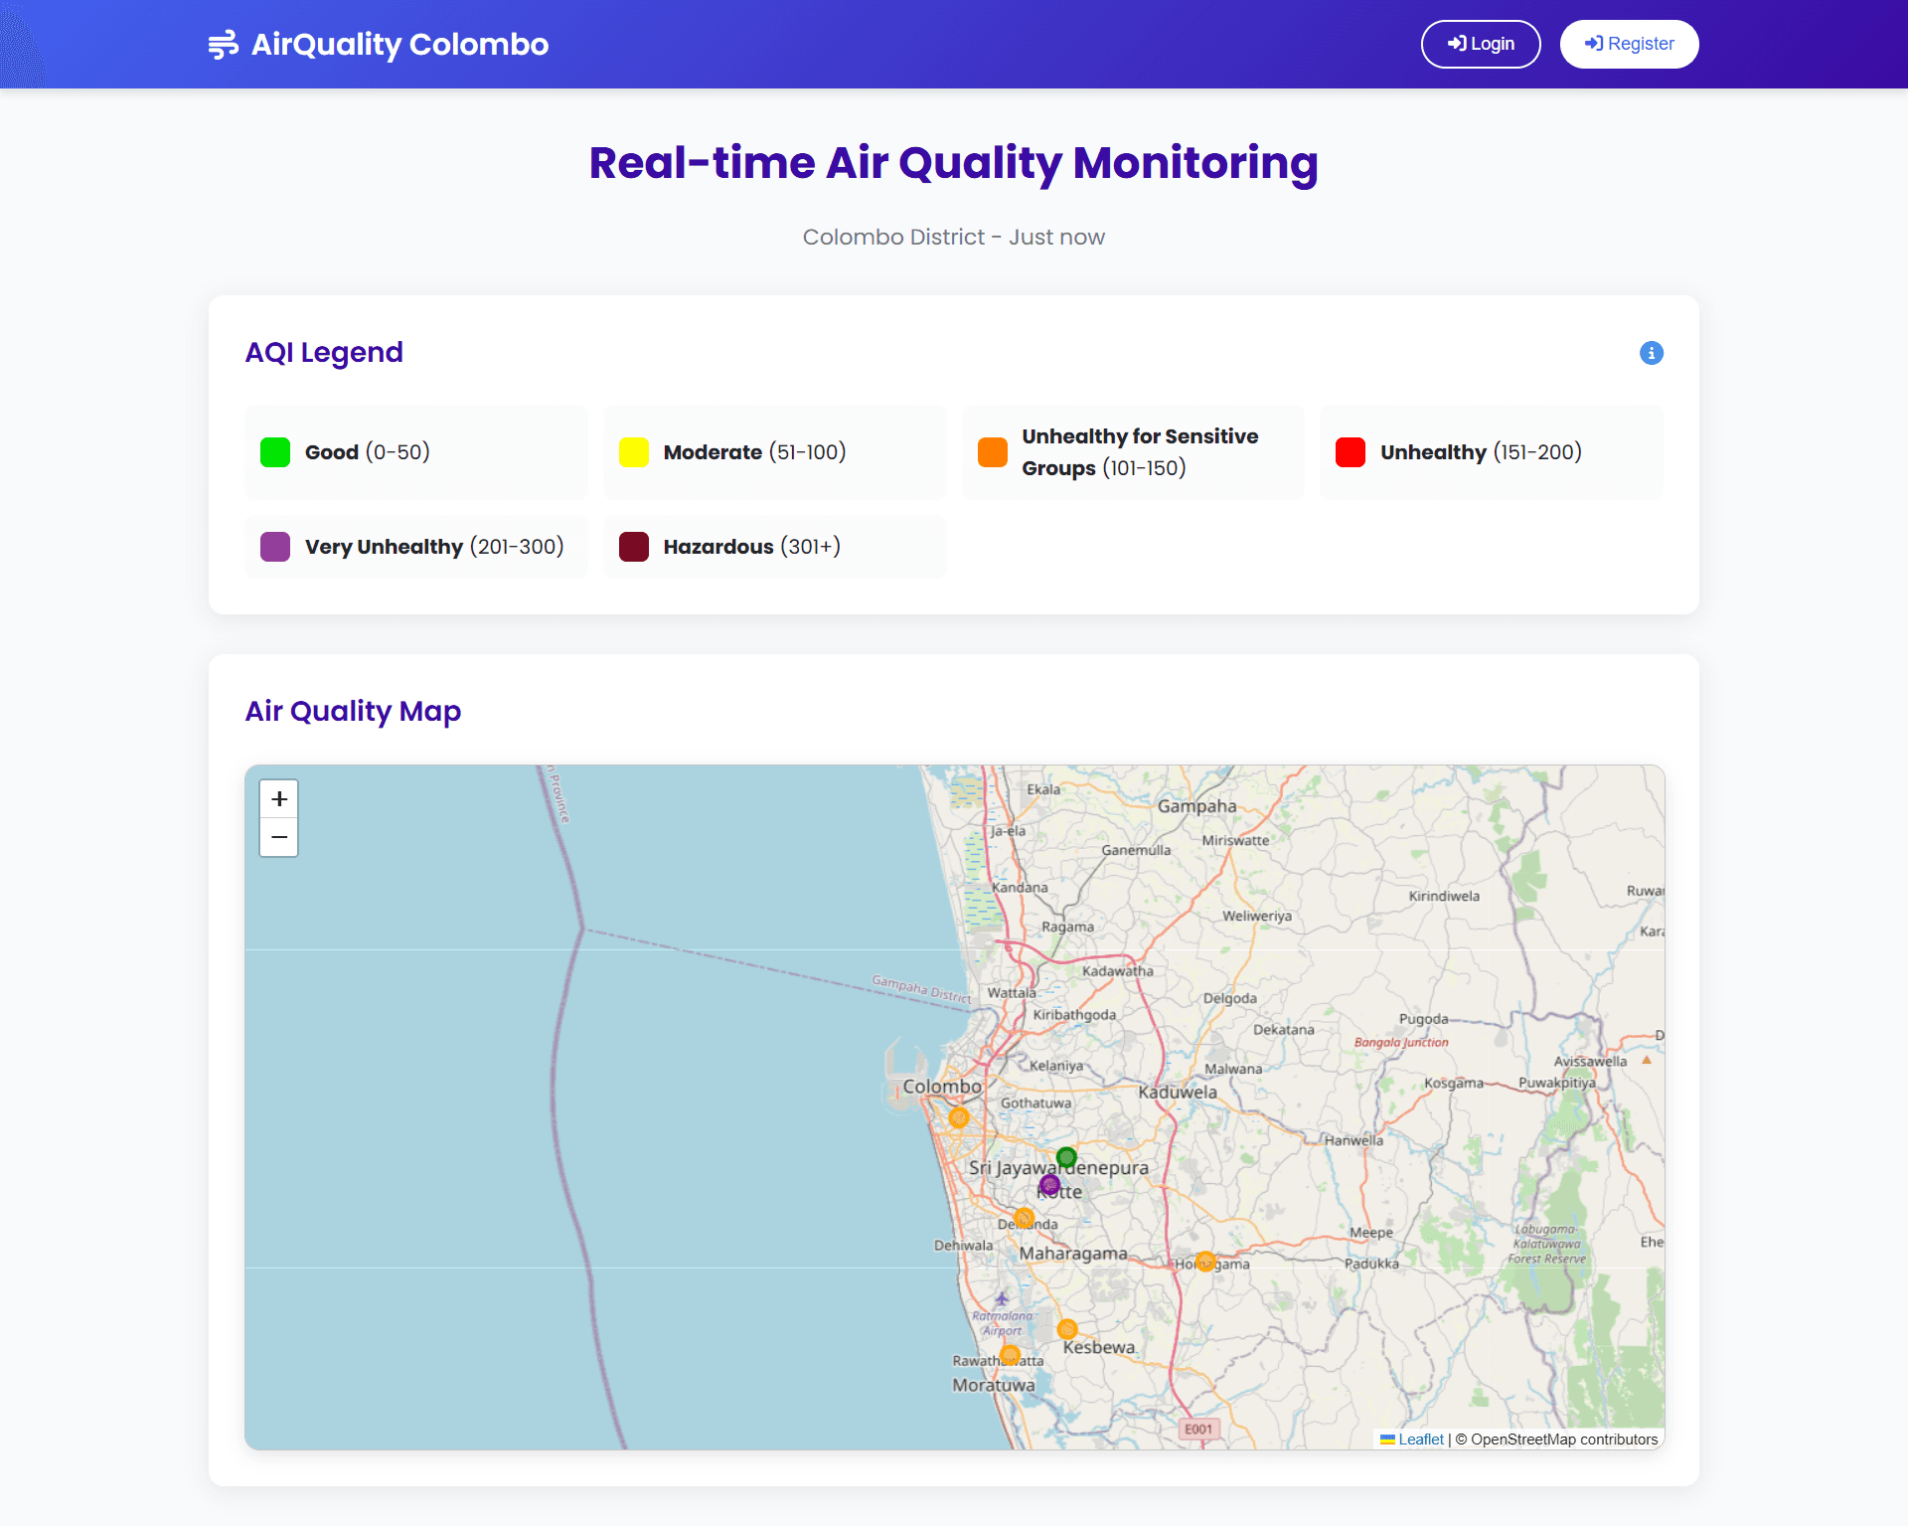
Task: Select the 'Good (0-50)' legend text
Action: [368, 452]
